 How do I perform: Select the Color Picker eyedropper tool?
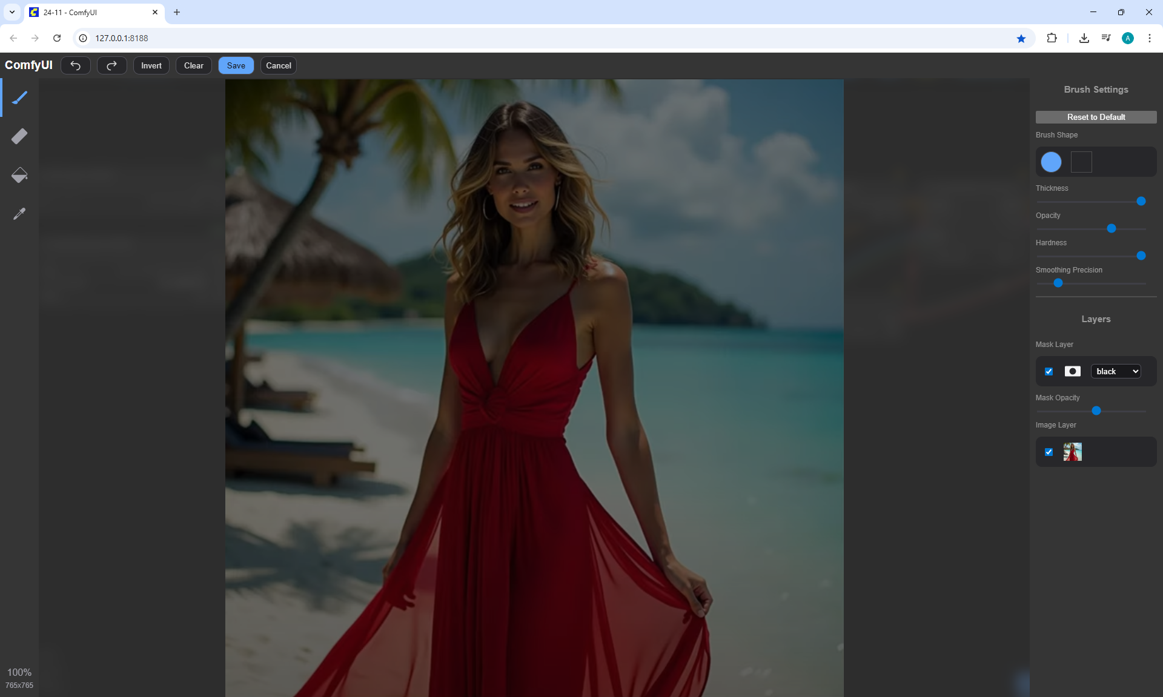19,214
